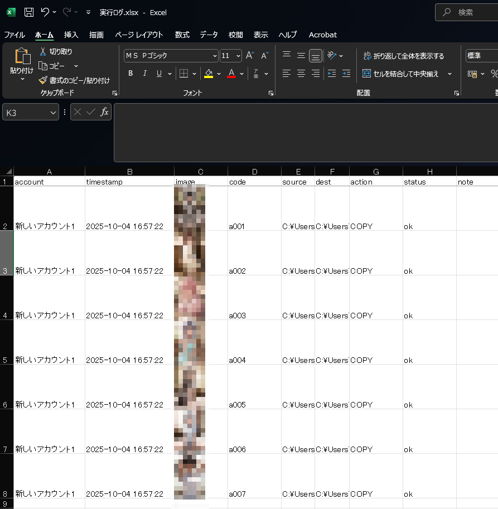
Task: Click merge and center (セルを結合して中央揃え)
Action: pyautogui.click(x=401, y=74)
